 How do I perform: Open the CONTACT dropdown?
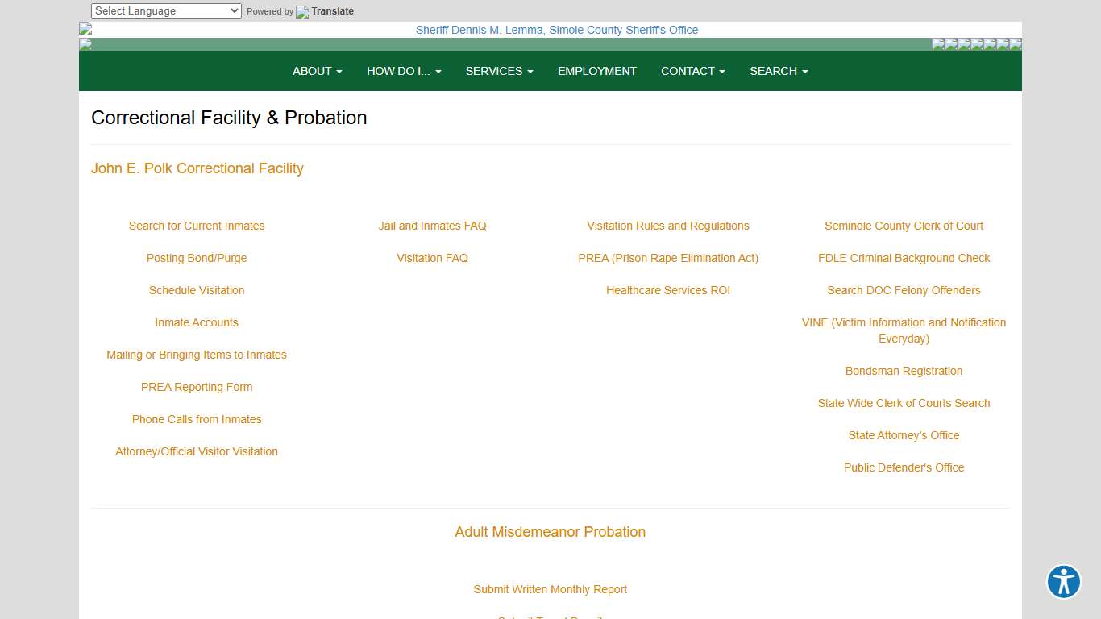(692, 71)
